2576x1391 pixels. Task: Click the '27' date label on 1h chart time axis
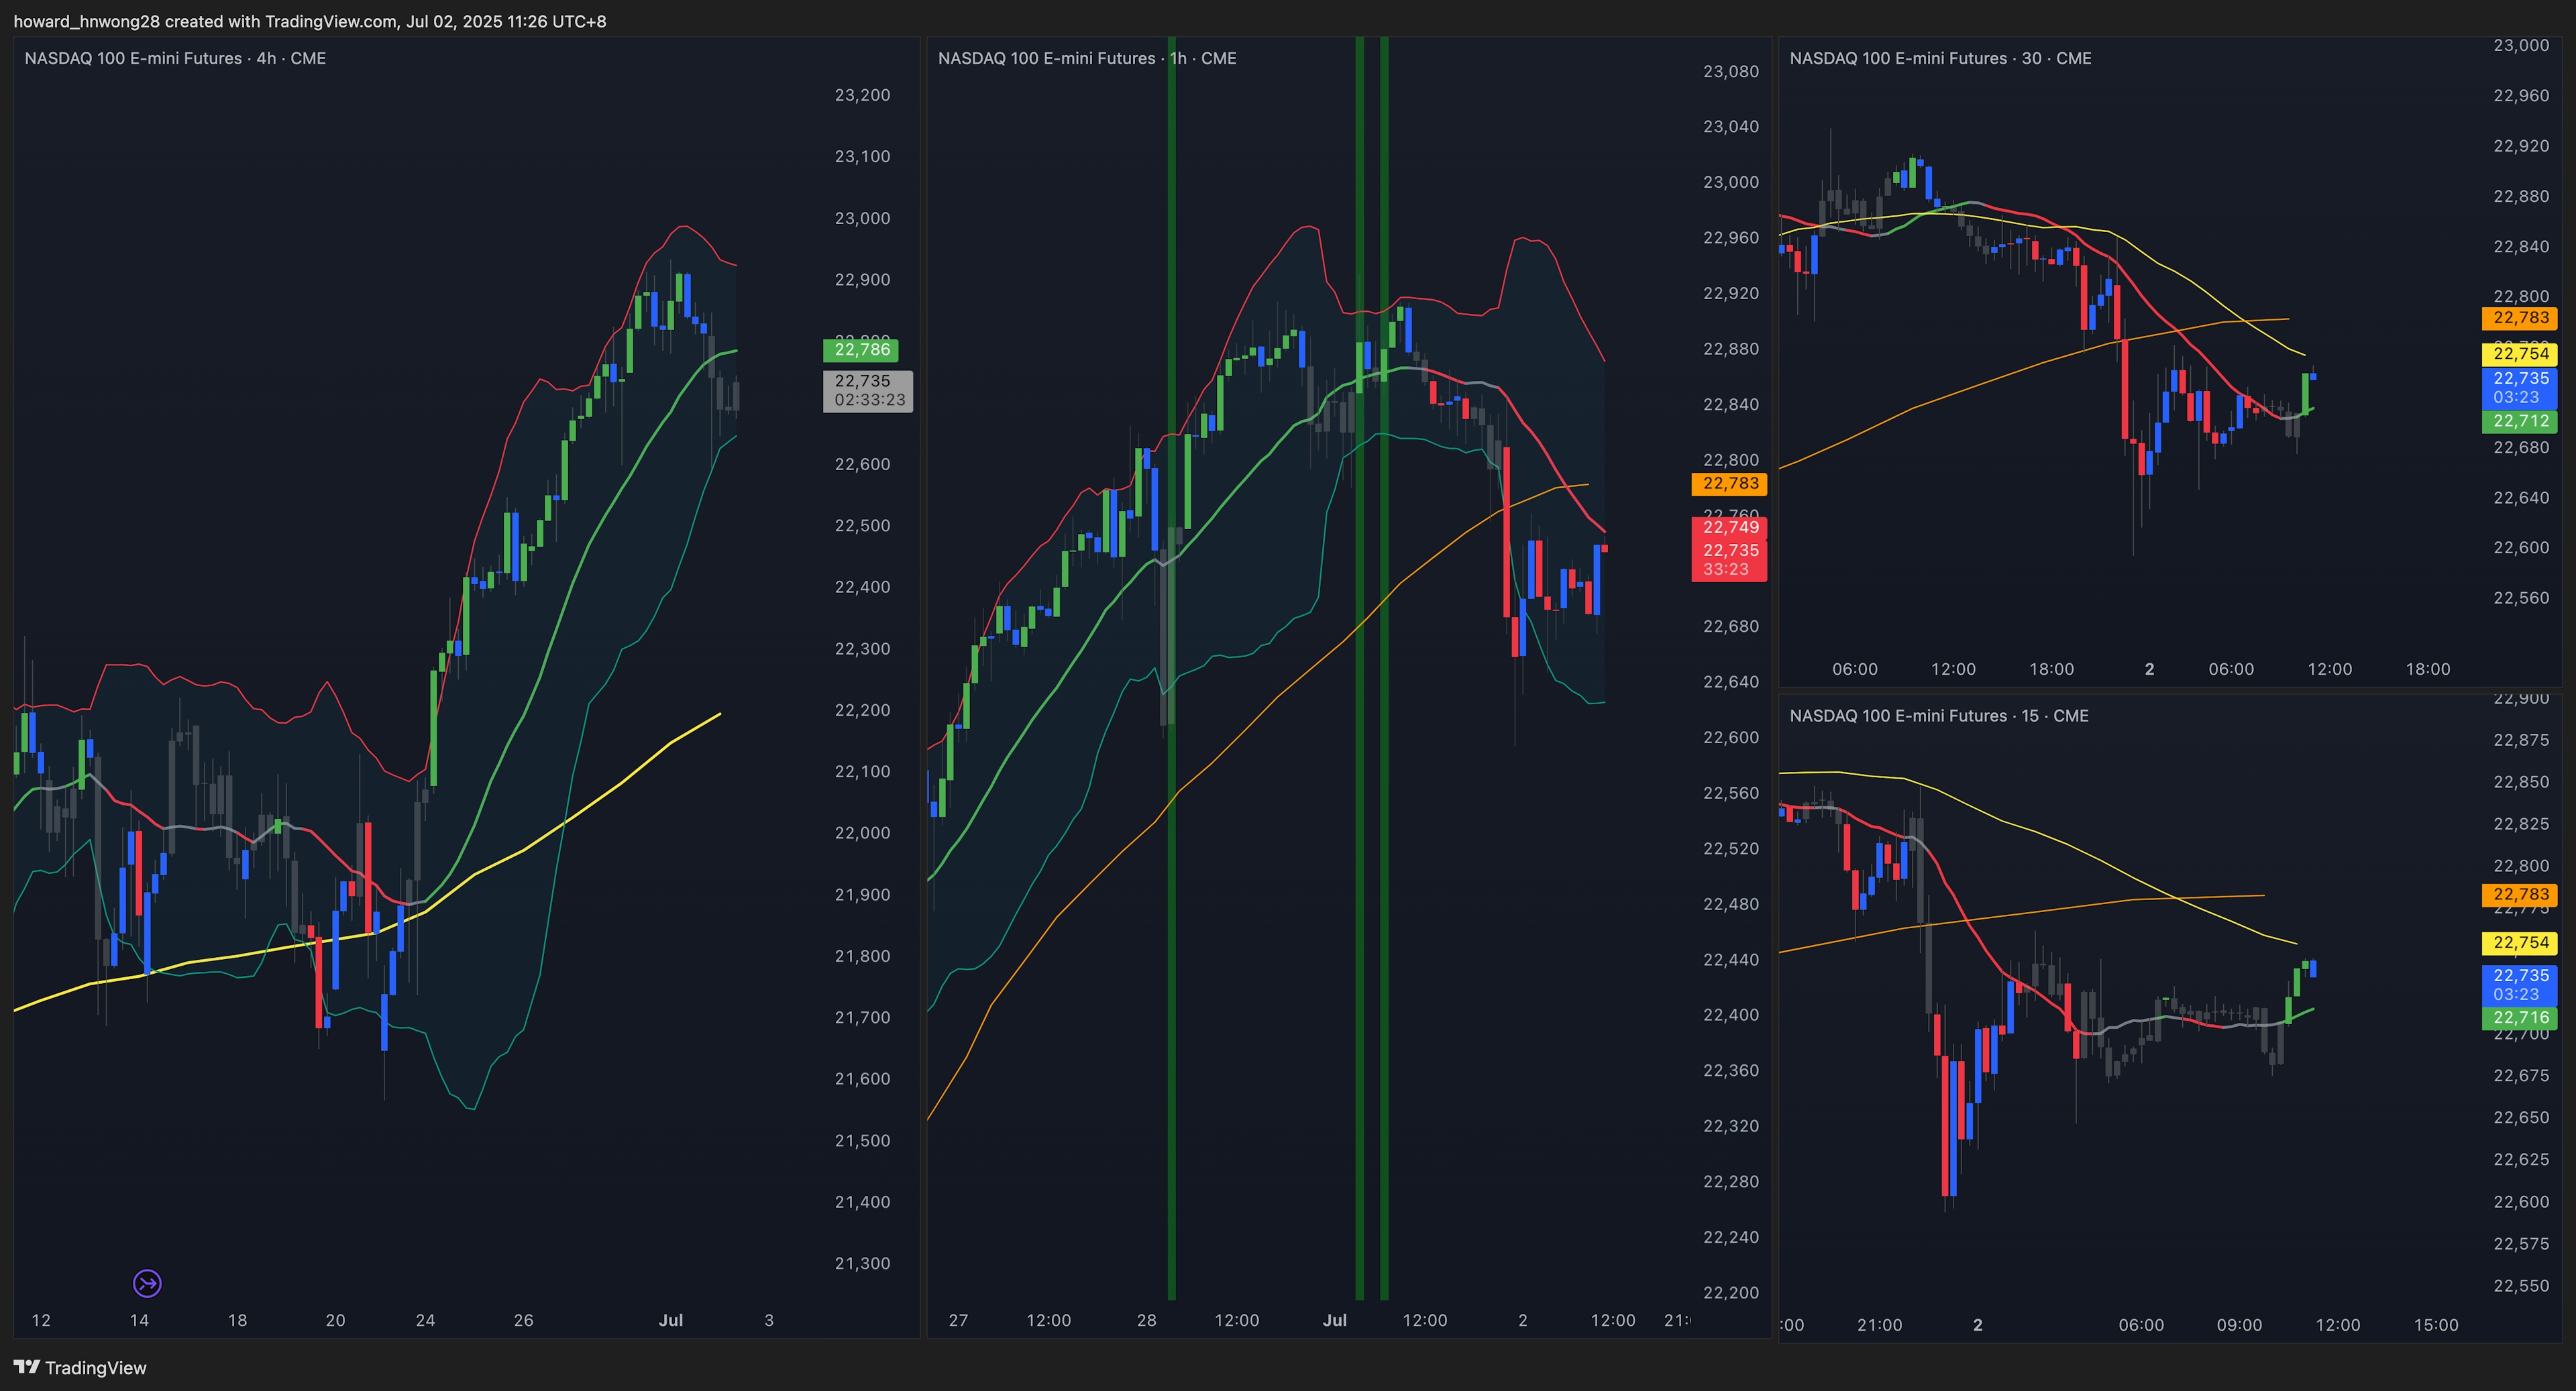click(x=958, y=1321)
